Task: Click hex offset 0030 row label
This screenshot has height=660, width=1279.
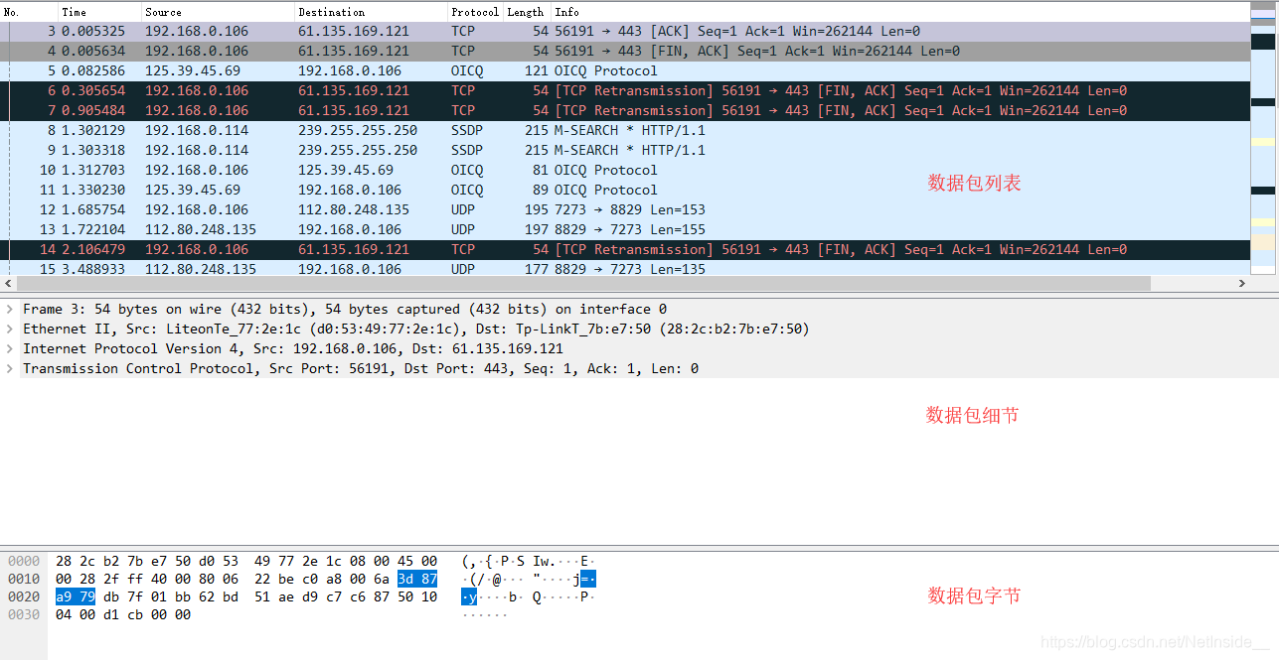Action: click(24, 615)
